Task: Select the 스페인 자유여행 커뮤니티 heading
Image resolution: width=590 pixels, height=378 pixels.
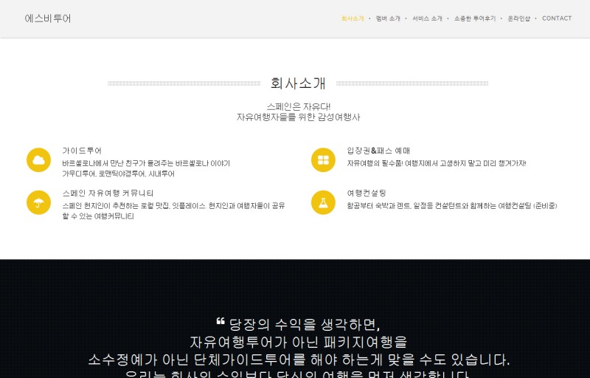Action: pos(108,193)
